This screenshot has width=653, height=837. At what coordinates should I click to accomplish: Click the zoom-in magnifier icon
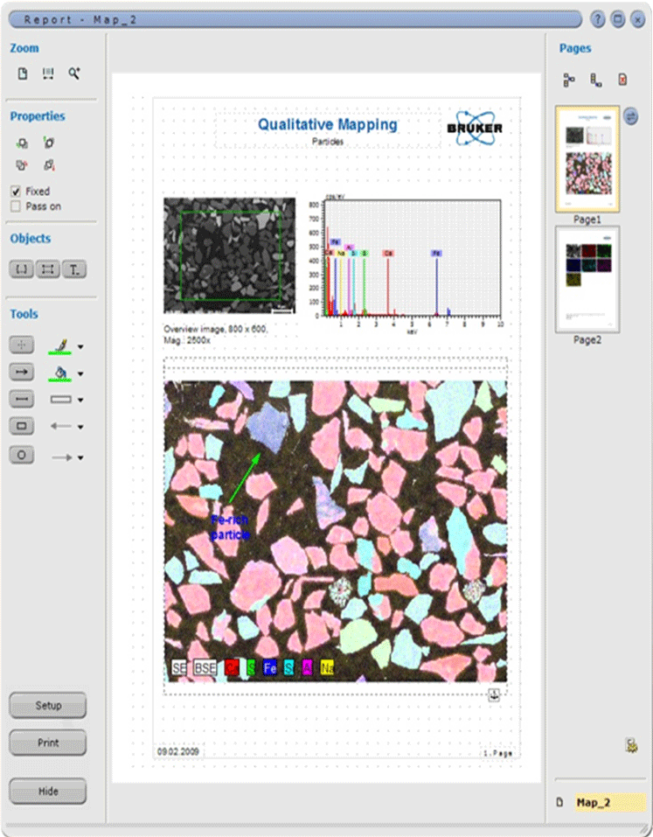tap(75, 74)
